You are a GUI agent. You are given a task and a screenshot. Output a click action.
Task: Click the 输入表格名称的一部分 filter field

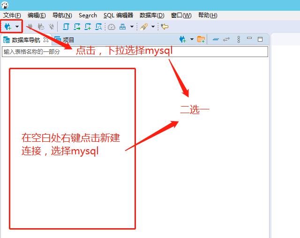tap(135, 51)
